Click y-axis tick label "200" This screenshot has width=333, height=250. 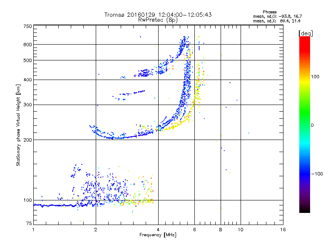click(x=28, y=140)
